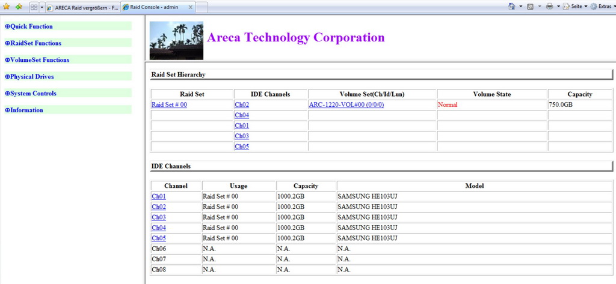Click the Favorites star icon
616x284 pixels.
[6, 7]
